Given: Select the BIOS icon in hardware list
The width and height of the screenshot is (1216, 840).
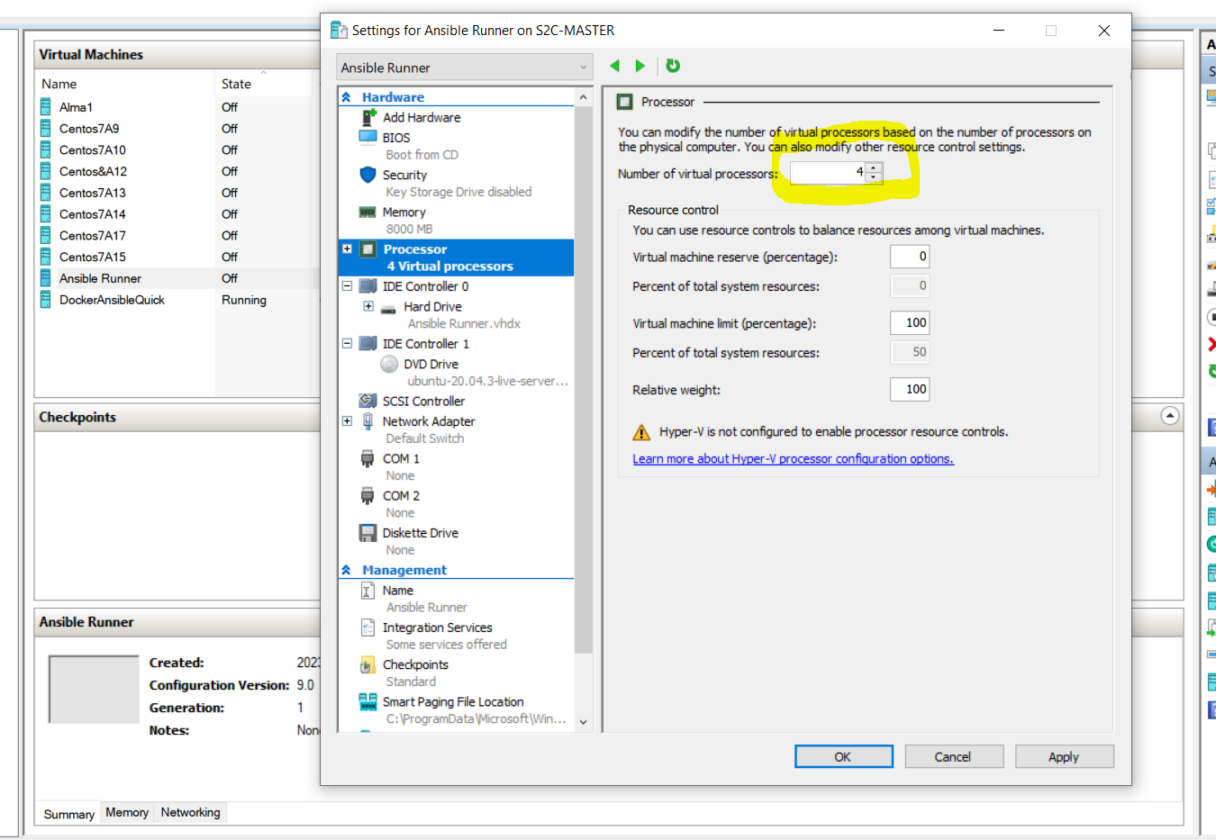Looking at the screenshot, I should click(368, 137).
